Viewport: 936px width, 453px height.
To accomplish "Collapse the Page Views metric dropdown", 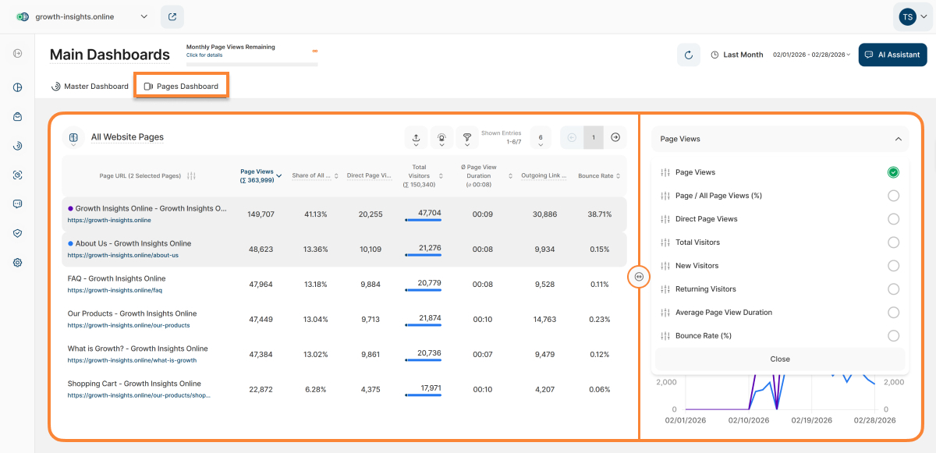I will (897, 139).
